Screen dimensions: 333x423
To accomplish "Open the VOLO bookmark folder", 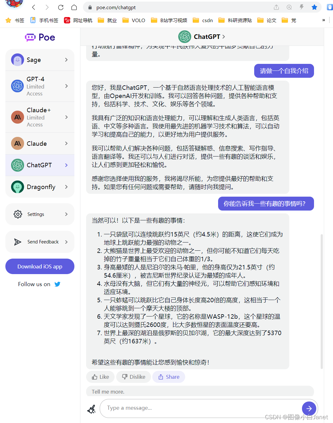I will pyautogui.click(x=134, y=20).
